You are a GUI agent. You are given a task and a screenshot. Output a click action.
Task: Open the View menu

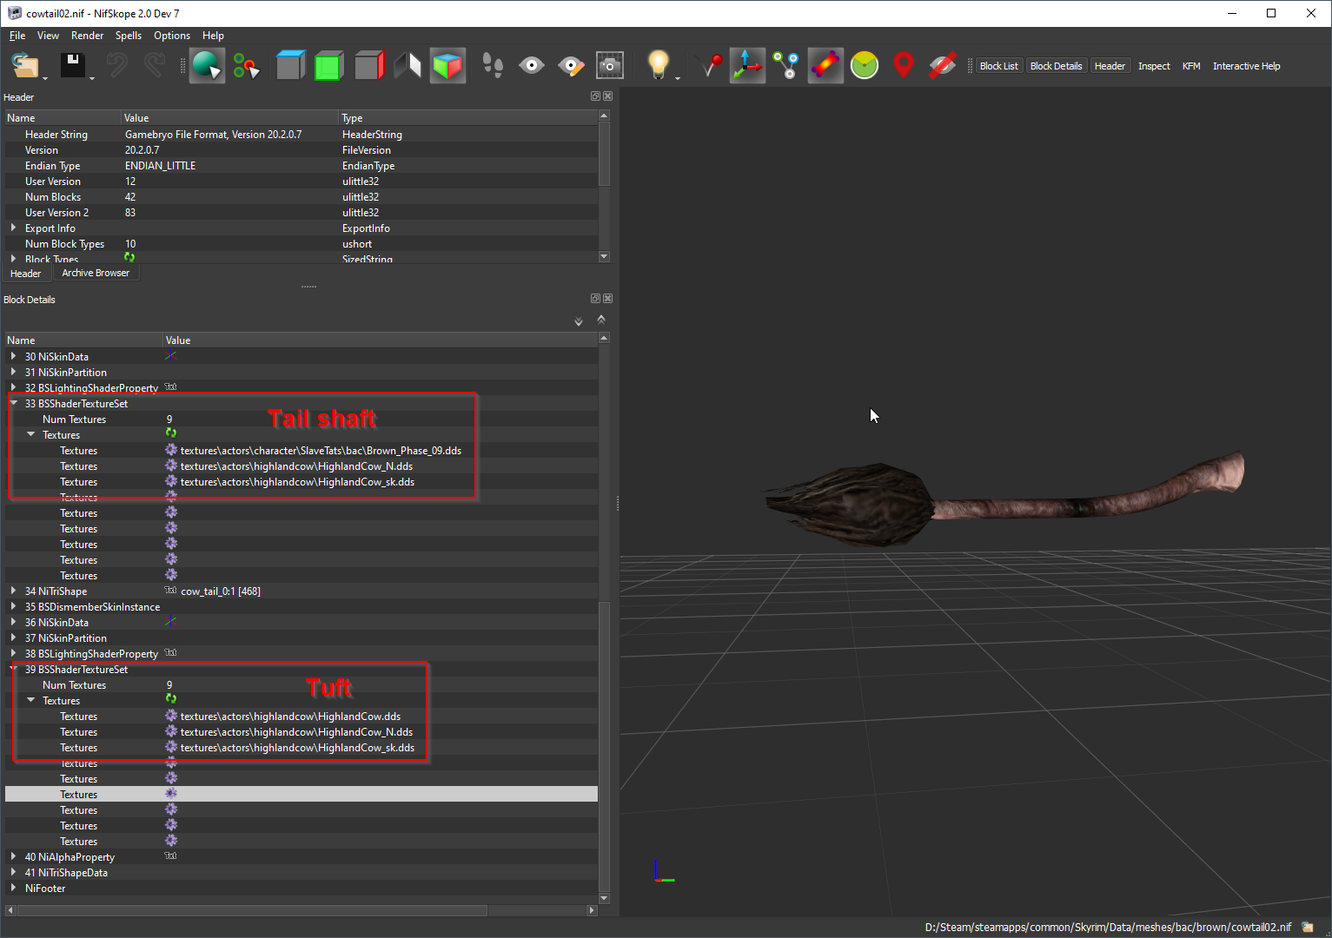(x=48, y=36)
